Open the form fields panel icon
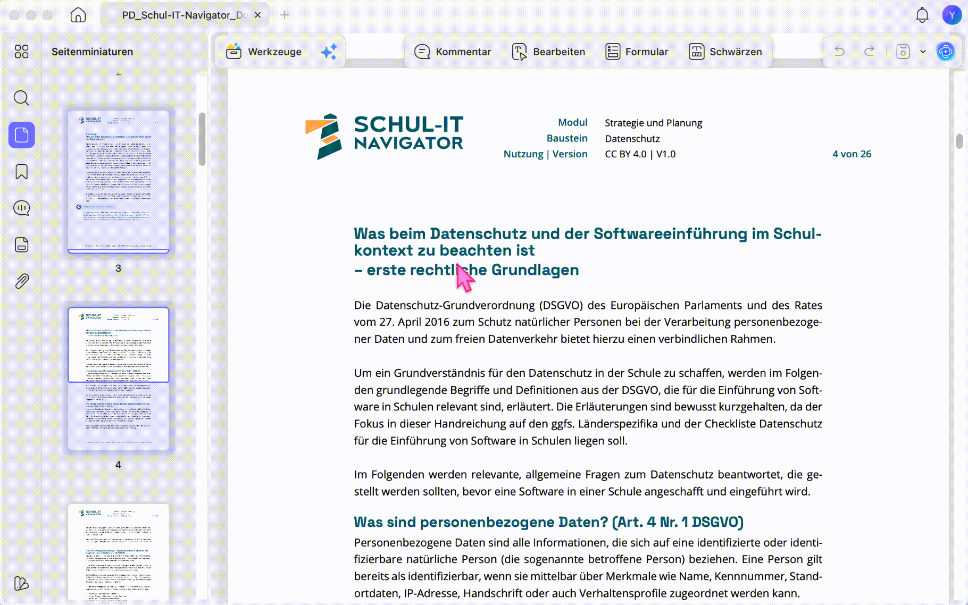Screen dimensions: 968x605 click(x=22, y=245)
